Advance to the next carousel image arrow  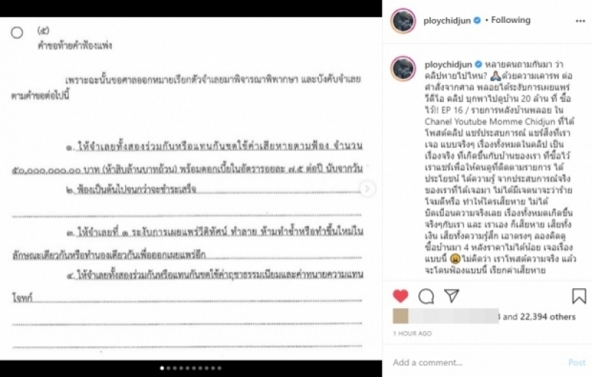(x=367, y=189)
